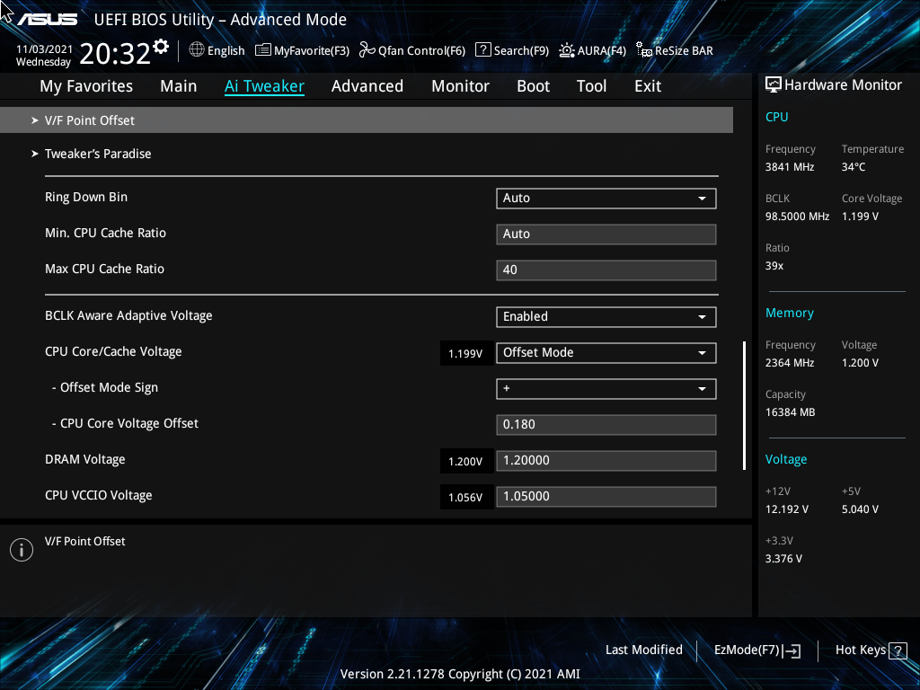Click the Min. CPU Cache Ratio field

(606, 234)
